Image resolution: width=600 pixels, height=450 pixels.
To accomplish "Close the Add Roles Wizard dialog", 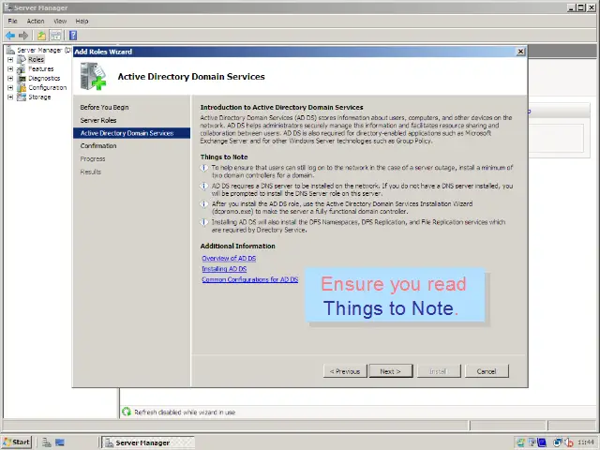I will pos(520,52).
